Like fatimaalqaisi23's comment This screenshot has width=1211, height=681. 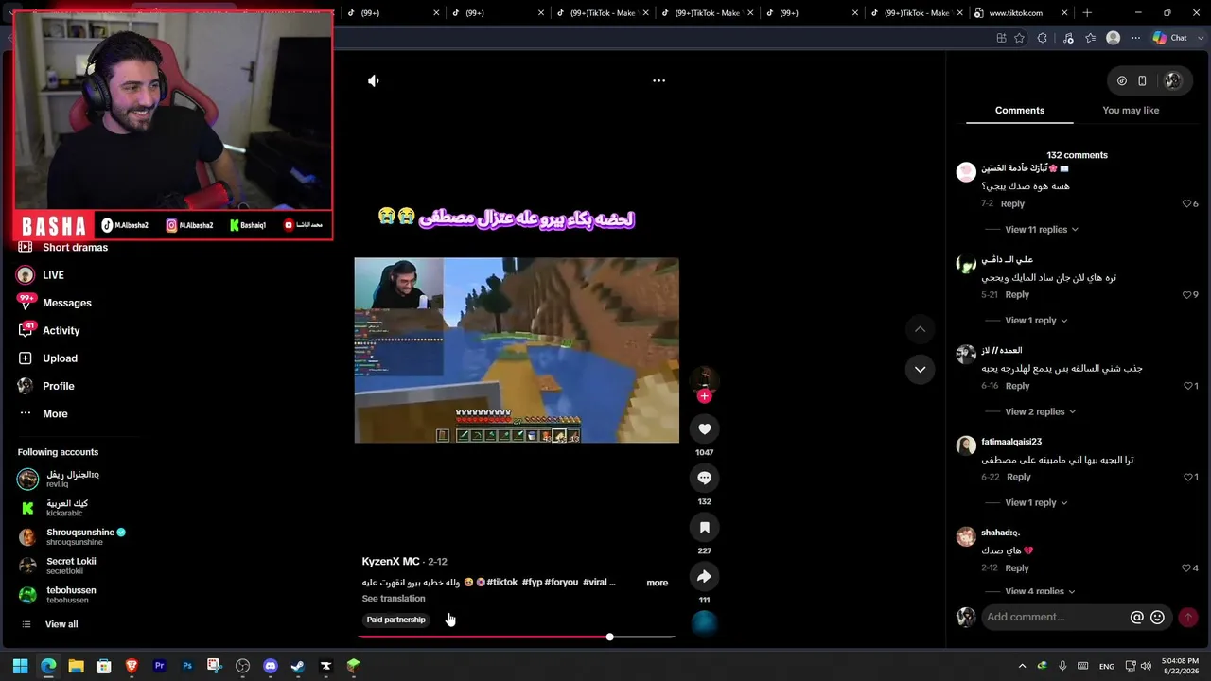click(1187, 478)
